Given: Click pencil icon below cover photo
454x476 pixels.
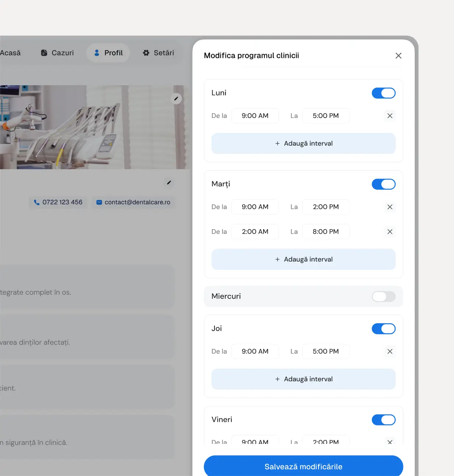Looking at the screenshot, I should [169, 183].
